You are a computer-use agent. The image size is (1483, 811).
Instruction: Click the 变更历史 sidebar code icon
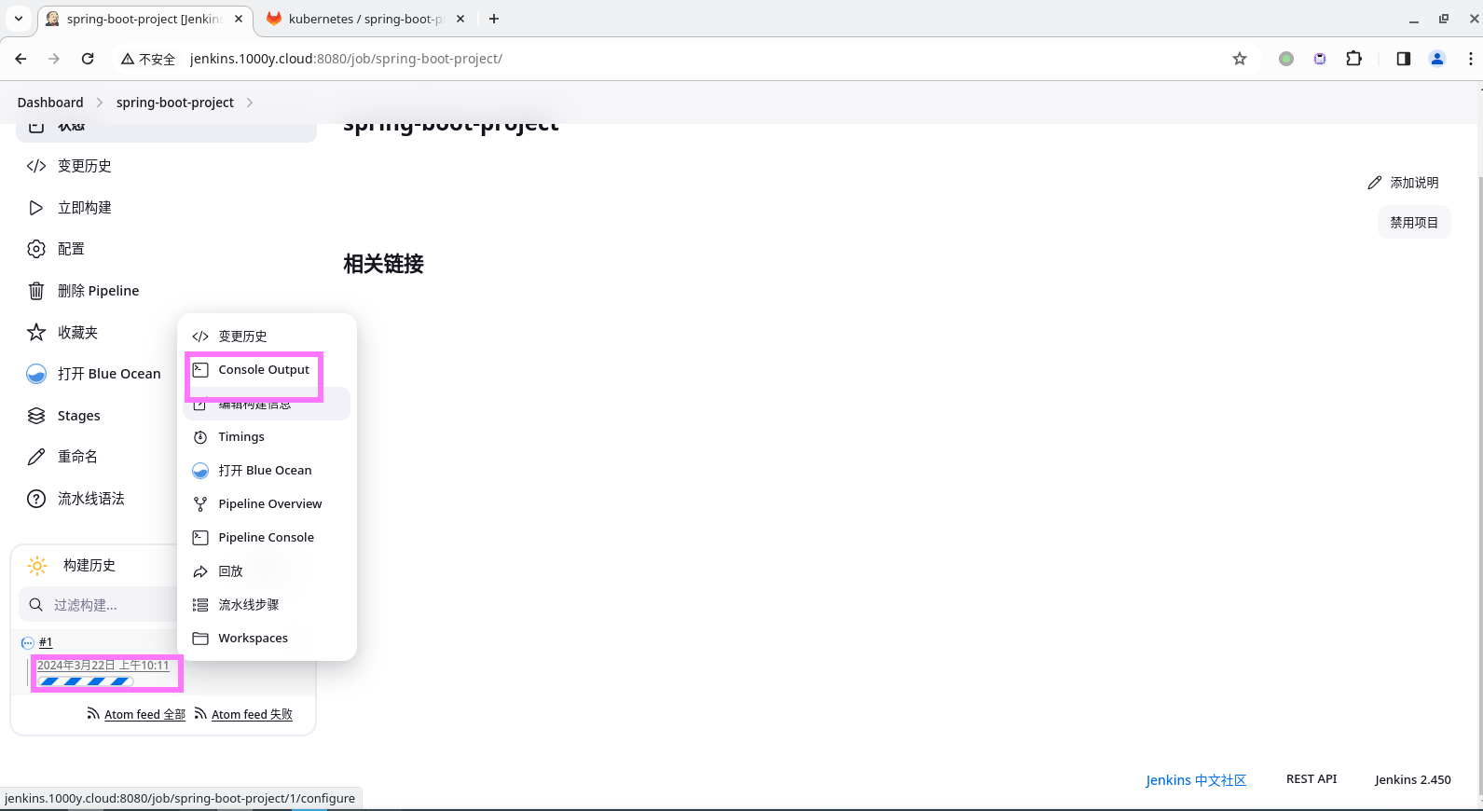point(36,166)
